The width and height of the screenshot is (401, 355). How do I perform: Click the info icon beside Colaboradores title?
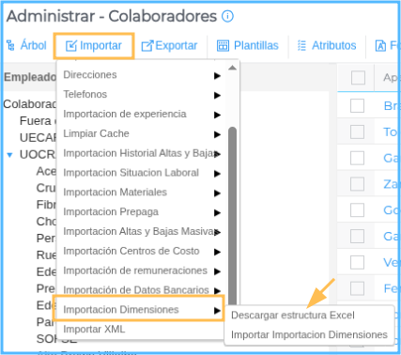point(227,16)
